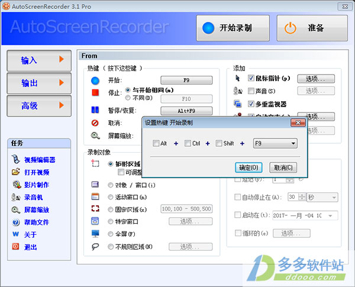Click the folder icon for 打开视频
Viewport: 355px width, 287px height.
pos(16,172)
